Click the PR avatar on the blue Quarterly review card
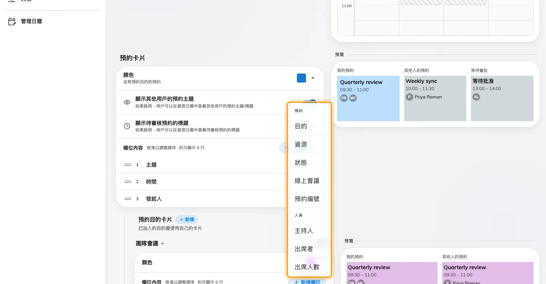 (344, 98)
